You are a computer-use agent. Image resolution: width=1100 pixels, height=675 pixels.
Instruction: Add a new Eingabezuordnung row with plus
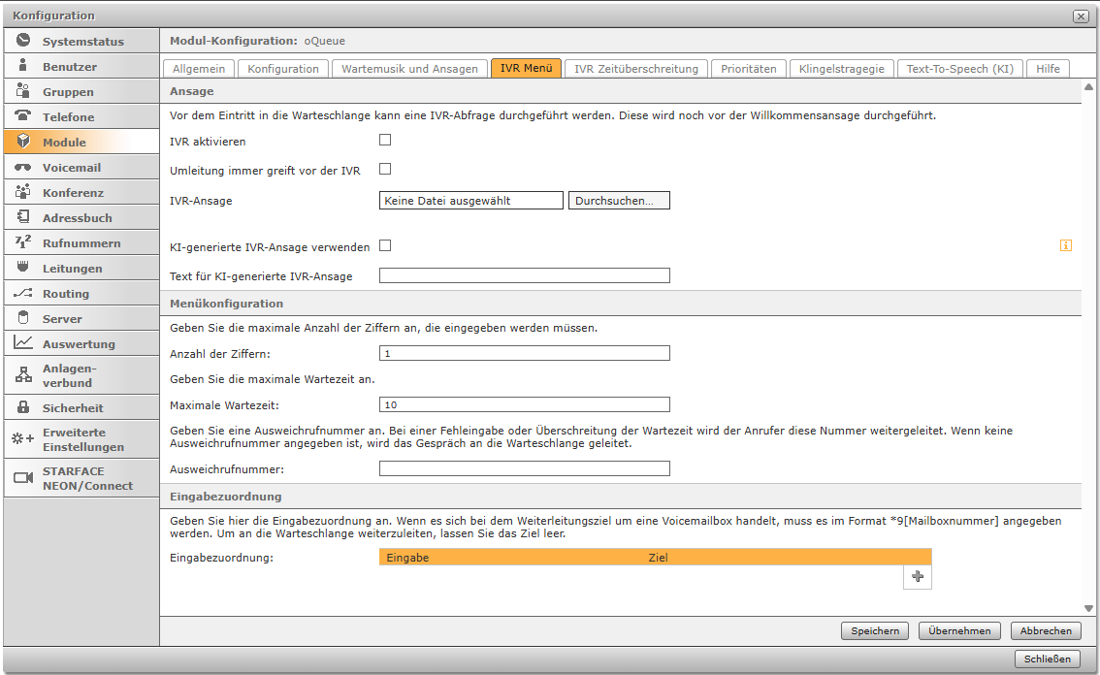coord(918,577)
